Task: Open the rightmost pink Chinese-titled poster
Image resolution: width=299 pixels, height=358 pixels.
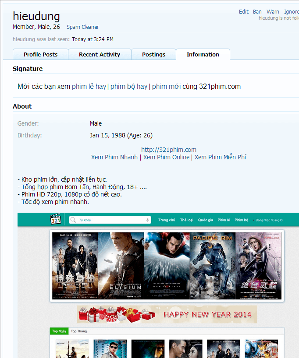Action: coord(259,266)
